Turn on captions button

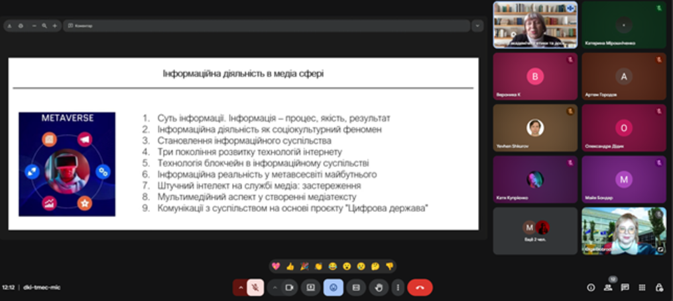356,288
